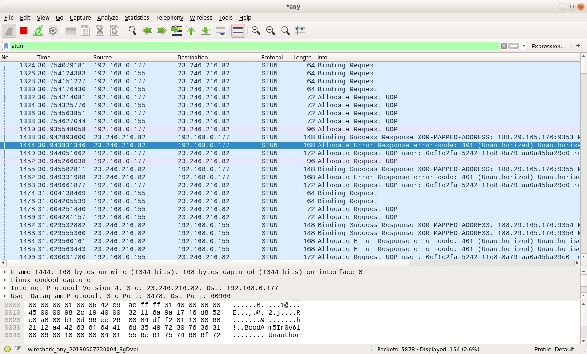Toggle auto-scroll during live capture
Screen dimensions: 587x354
[x=220, y=31]
